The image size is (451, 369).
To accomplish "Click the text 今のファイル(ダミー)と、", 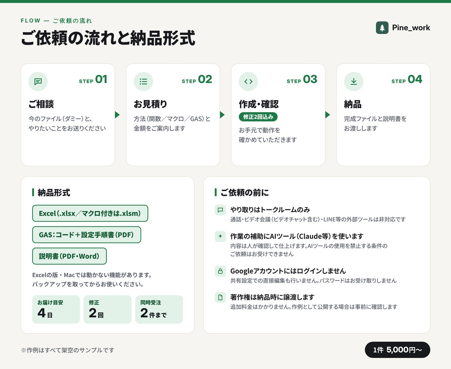I will click(60, 119).
